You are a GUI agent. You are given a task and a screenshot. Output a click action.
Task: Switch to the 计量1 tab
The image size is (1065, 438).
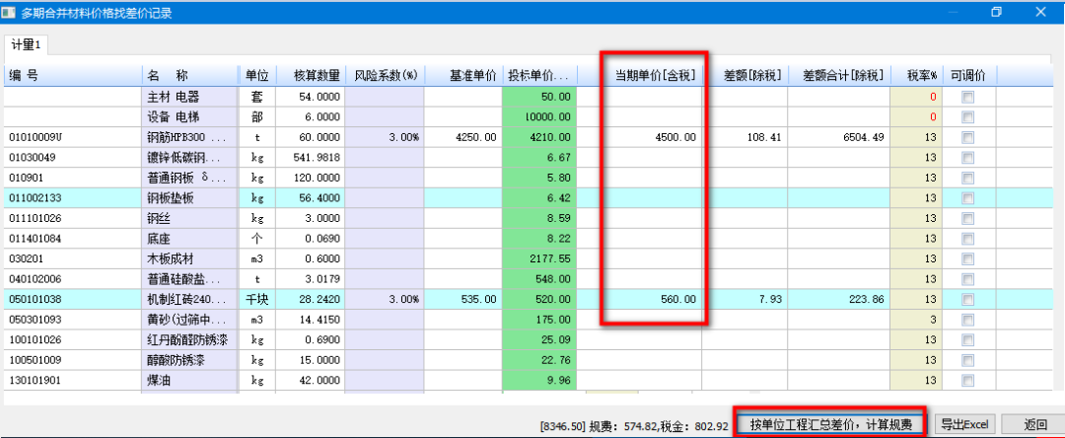point(26,44)
